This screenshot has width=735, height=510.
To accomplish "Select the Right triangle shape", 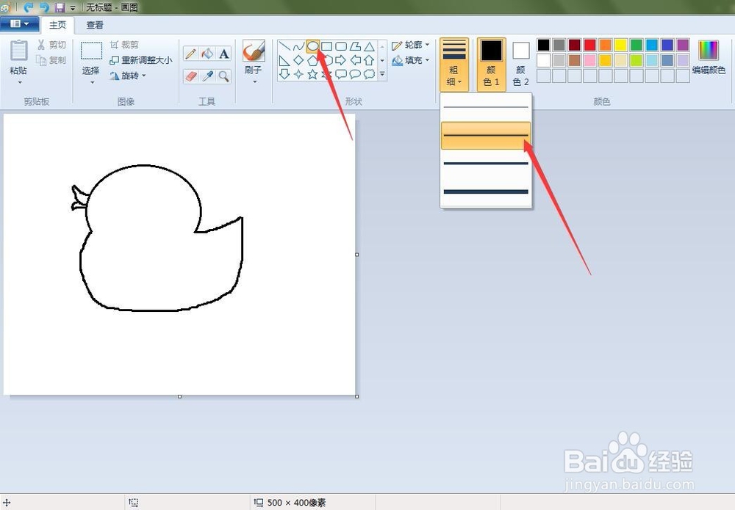I will 284,60.
